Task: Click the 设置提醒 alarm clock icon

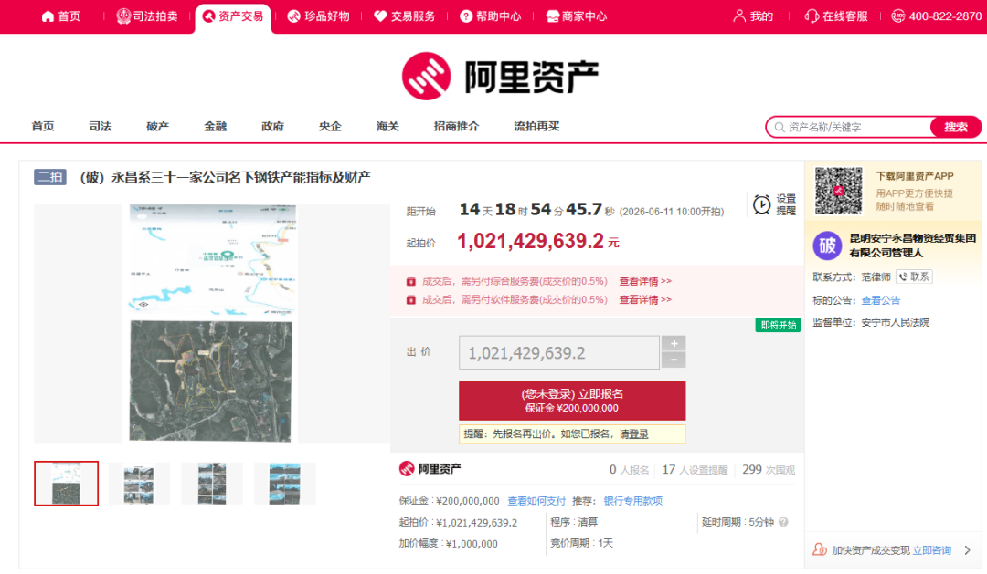Action: pyautogui.click(x=761, y=204)
